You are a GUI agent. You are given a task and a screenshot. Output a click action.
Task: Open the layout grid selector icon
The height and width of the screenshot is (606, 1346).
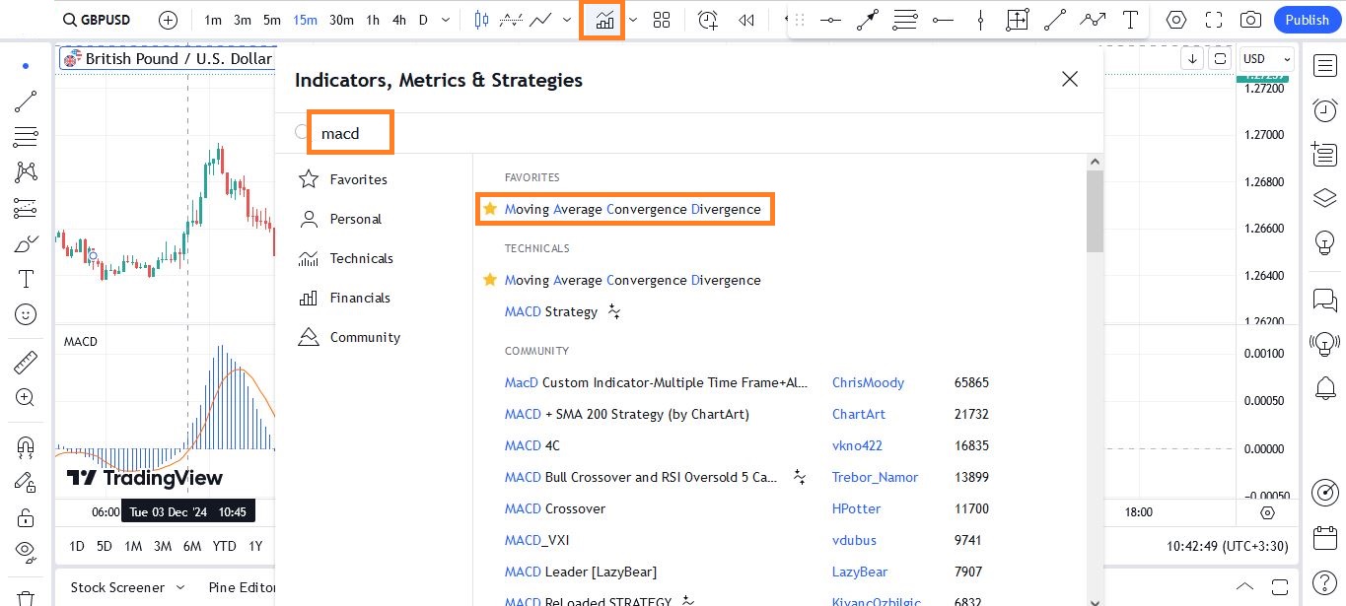tap(661, 20)
